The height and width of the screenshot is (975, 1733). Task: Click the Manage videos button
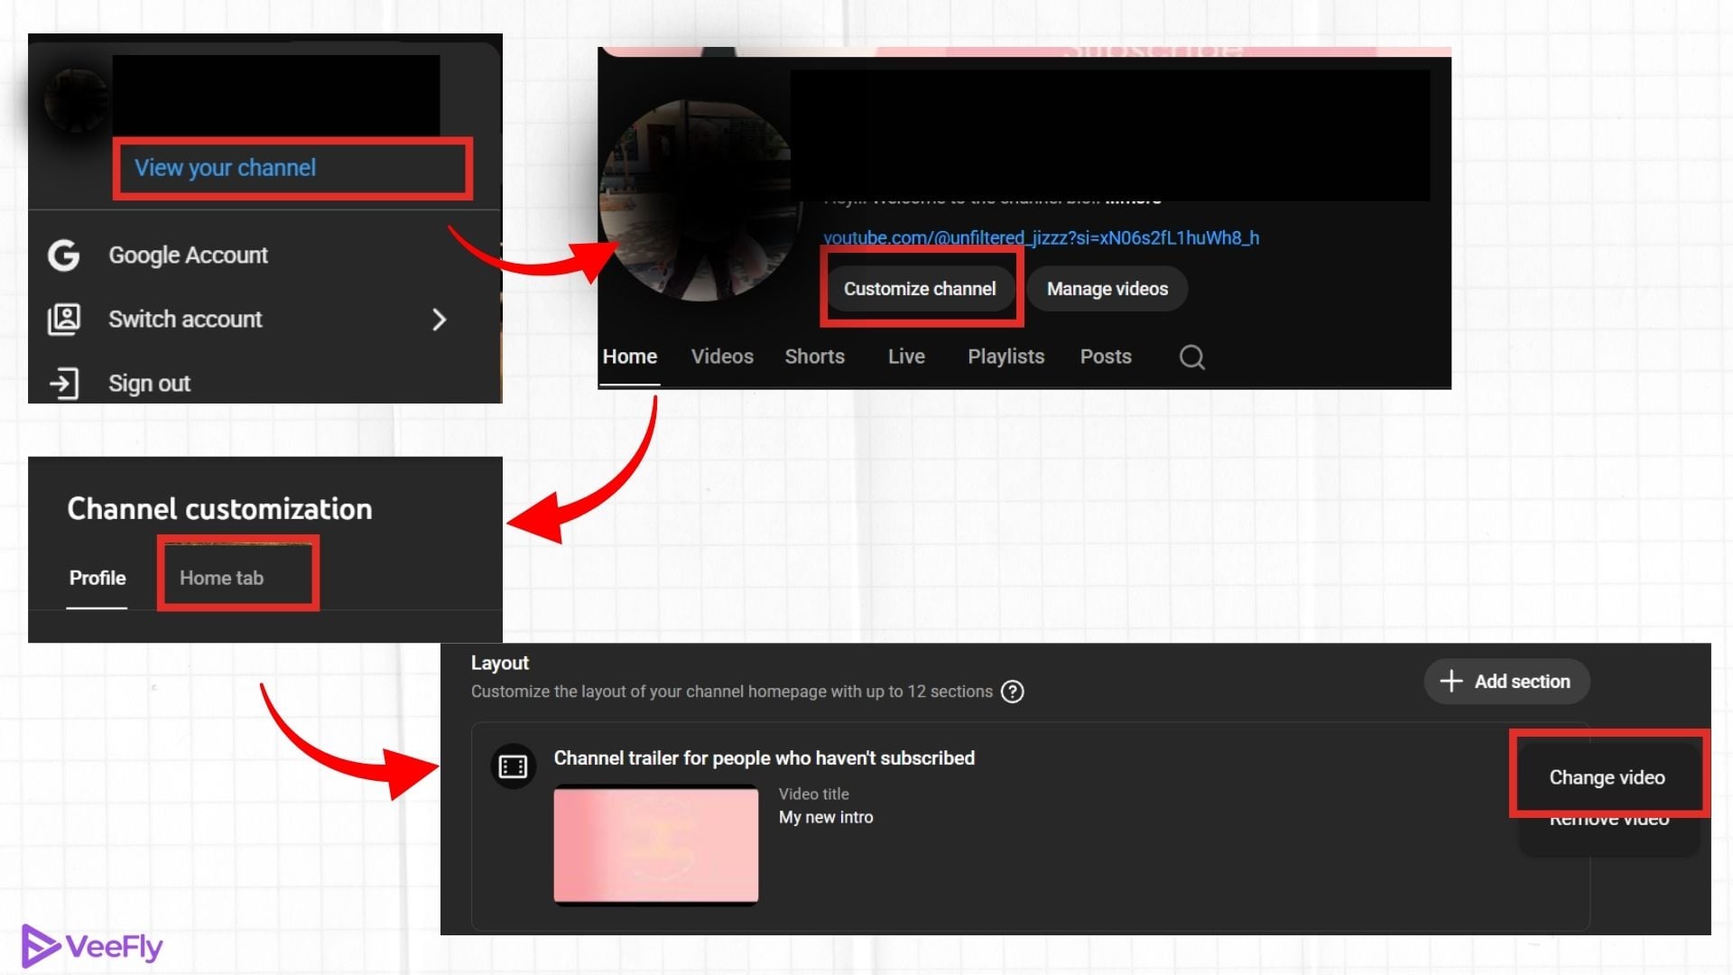[x=1107, y=288]
